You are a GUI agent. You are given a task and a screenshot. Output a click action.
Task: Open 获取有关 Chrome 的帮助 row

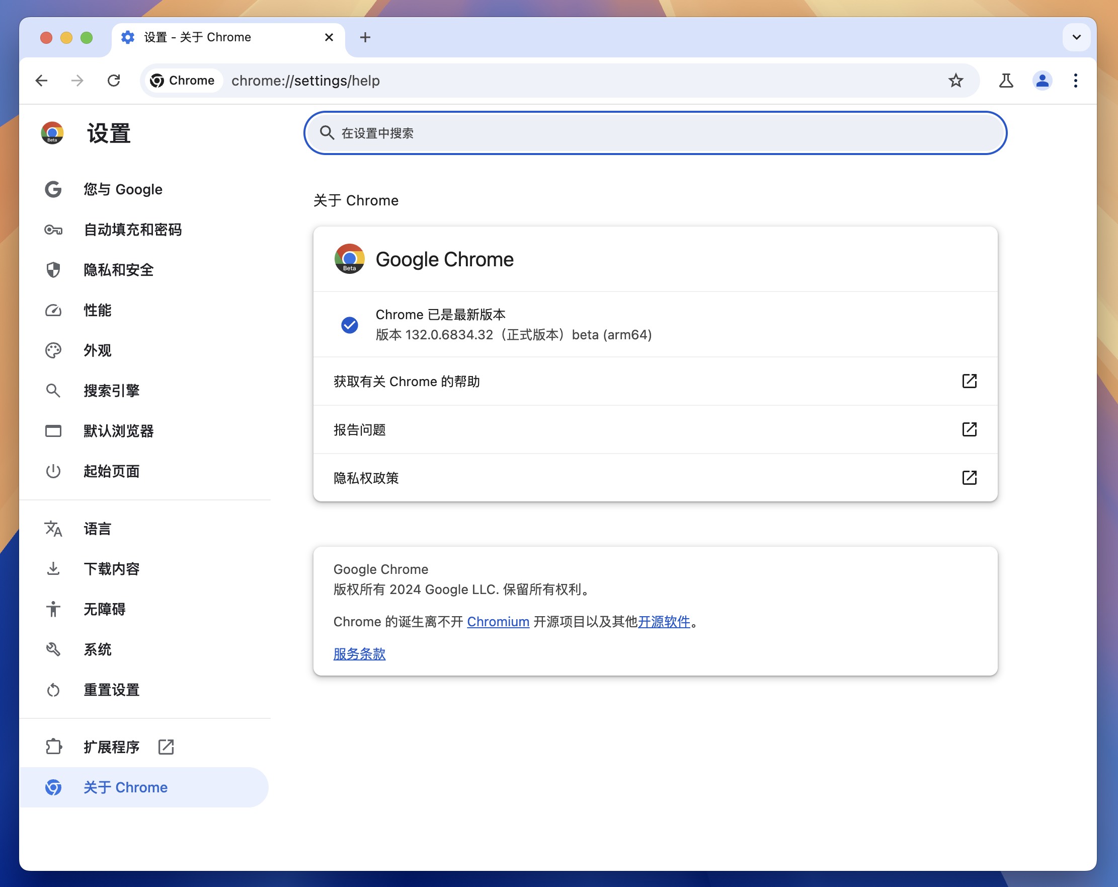pyautogui.click(x=655, y=381)
